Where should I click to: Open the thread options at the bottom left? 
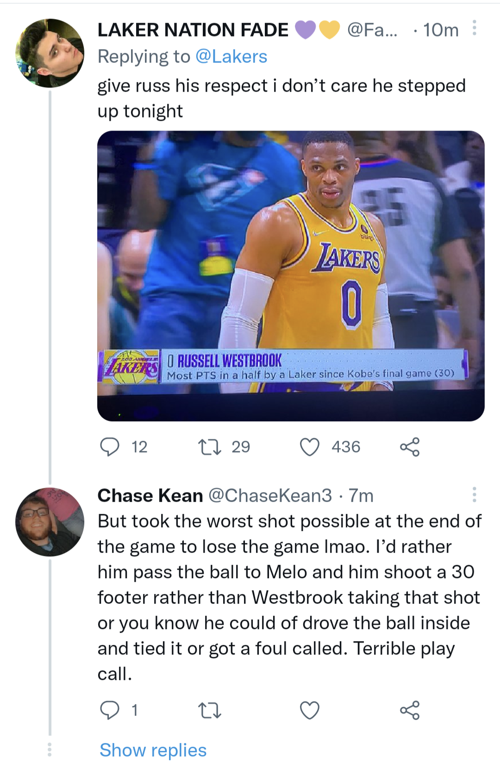click(50, 749)
